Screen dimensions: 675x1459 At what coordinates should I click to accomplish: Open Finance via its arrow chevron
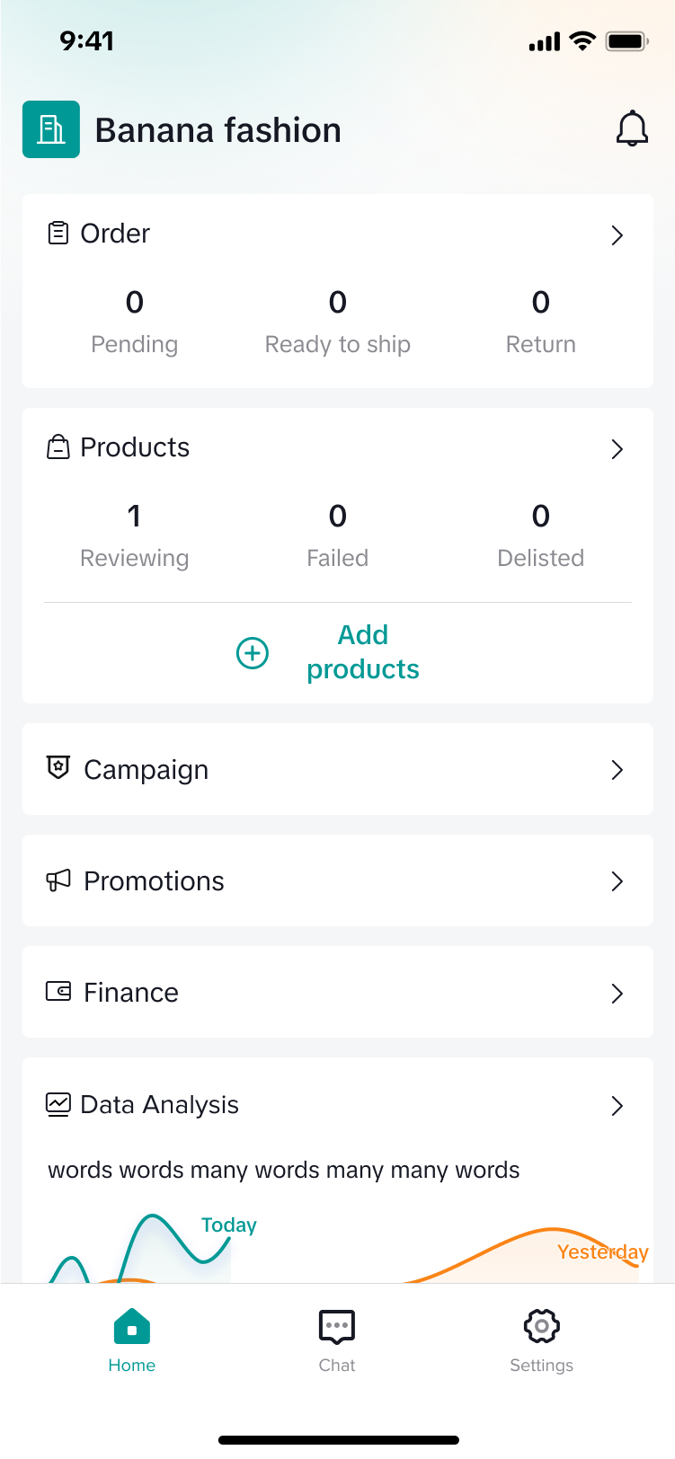[x=617, y=993]
